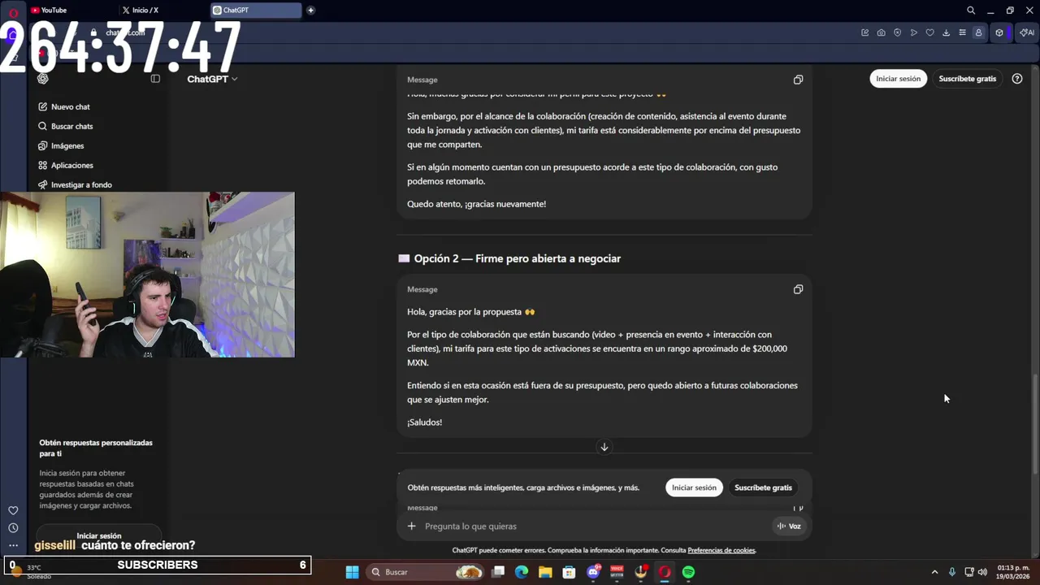
Task: Click the Opera GX taskbar icon
Action: click(x=665, y=572)
